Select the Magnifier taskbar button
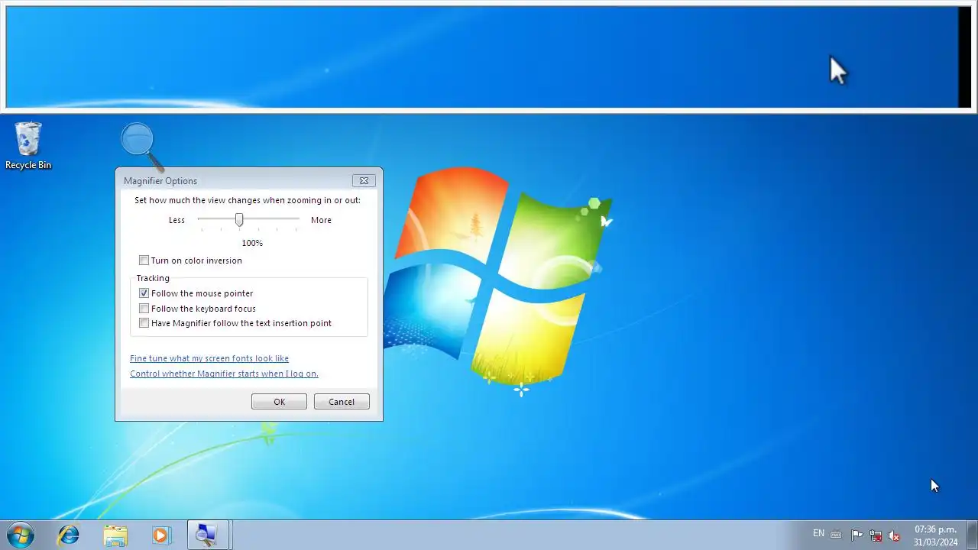The image size is (978, 550). point(208,535)
